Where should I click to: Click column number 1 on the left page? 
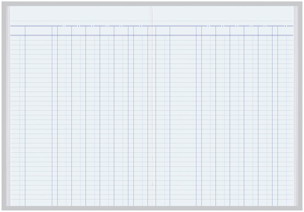click(64, 26)
